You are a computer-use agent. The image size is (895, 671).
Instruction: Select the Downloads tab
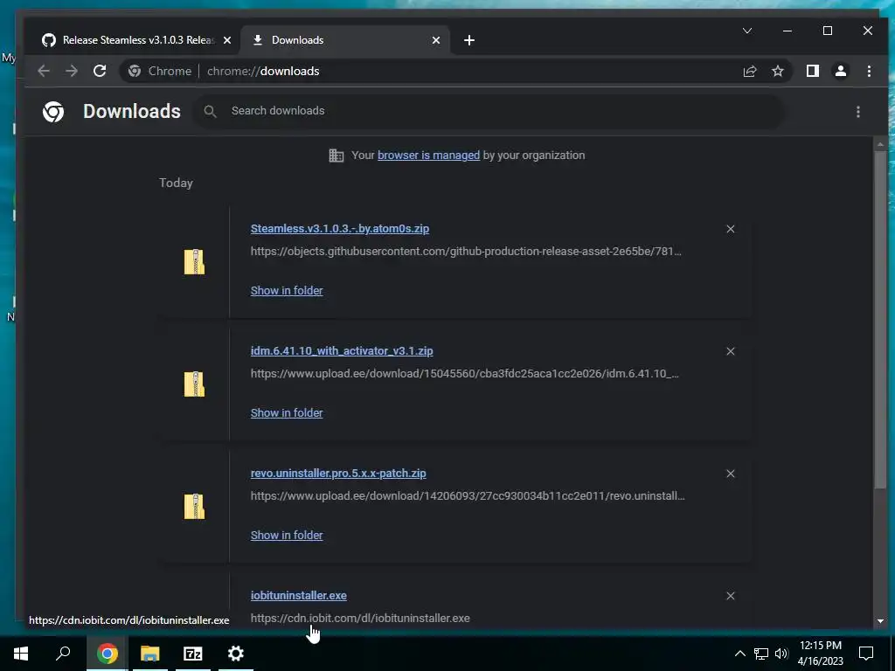coord(346,40)
